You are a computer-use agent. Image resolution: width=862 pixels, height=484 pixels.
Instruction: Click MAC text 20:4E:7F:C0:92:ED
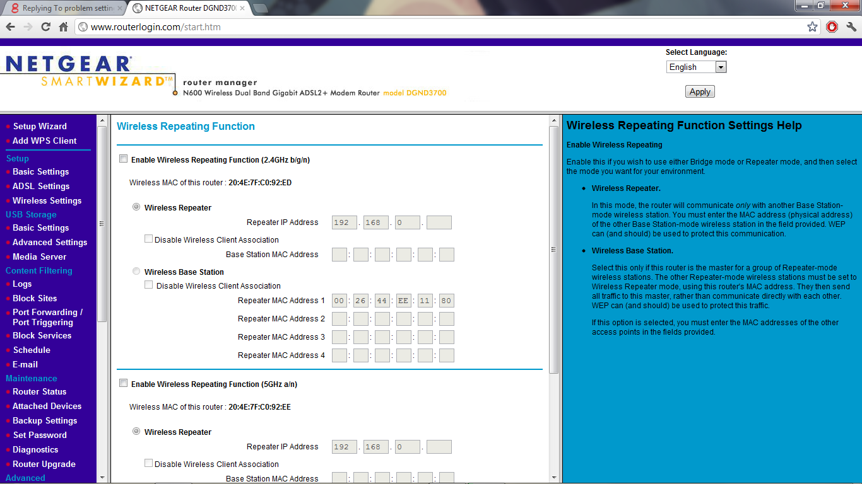point(260,183)
